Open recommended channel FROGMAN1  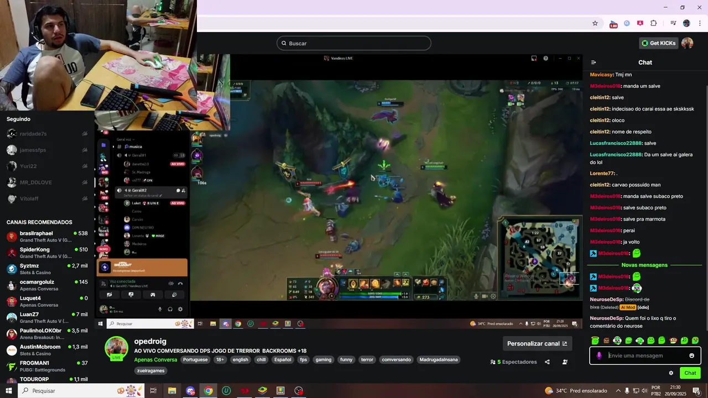(x=47, y=366)
